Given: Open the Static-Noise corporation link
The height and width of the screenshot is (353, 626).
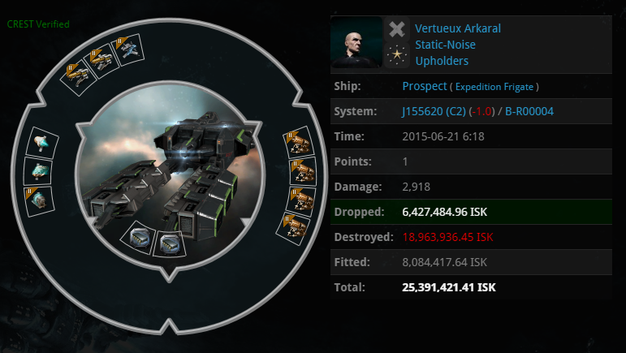Looking at the screenshot, I should coord(446,45).
